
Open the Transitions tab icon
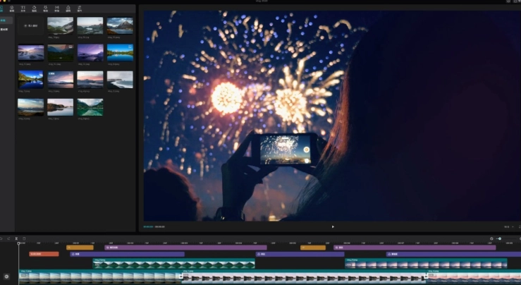click(57, 9)
